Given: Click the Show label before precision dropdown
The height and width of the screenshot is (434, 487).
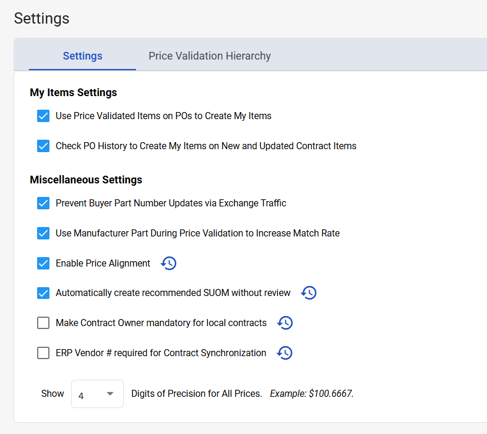Looking at the screenshot, I should (52, 393).
